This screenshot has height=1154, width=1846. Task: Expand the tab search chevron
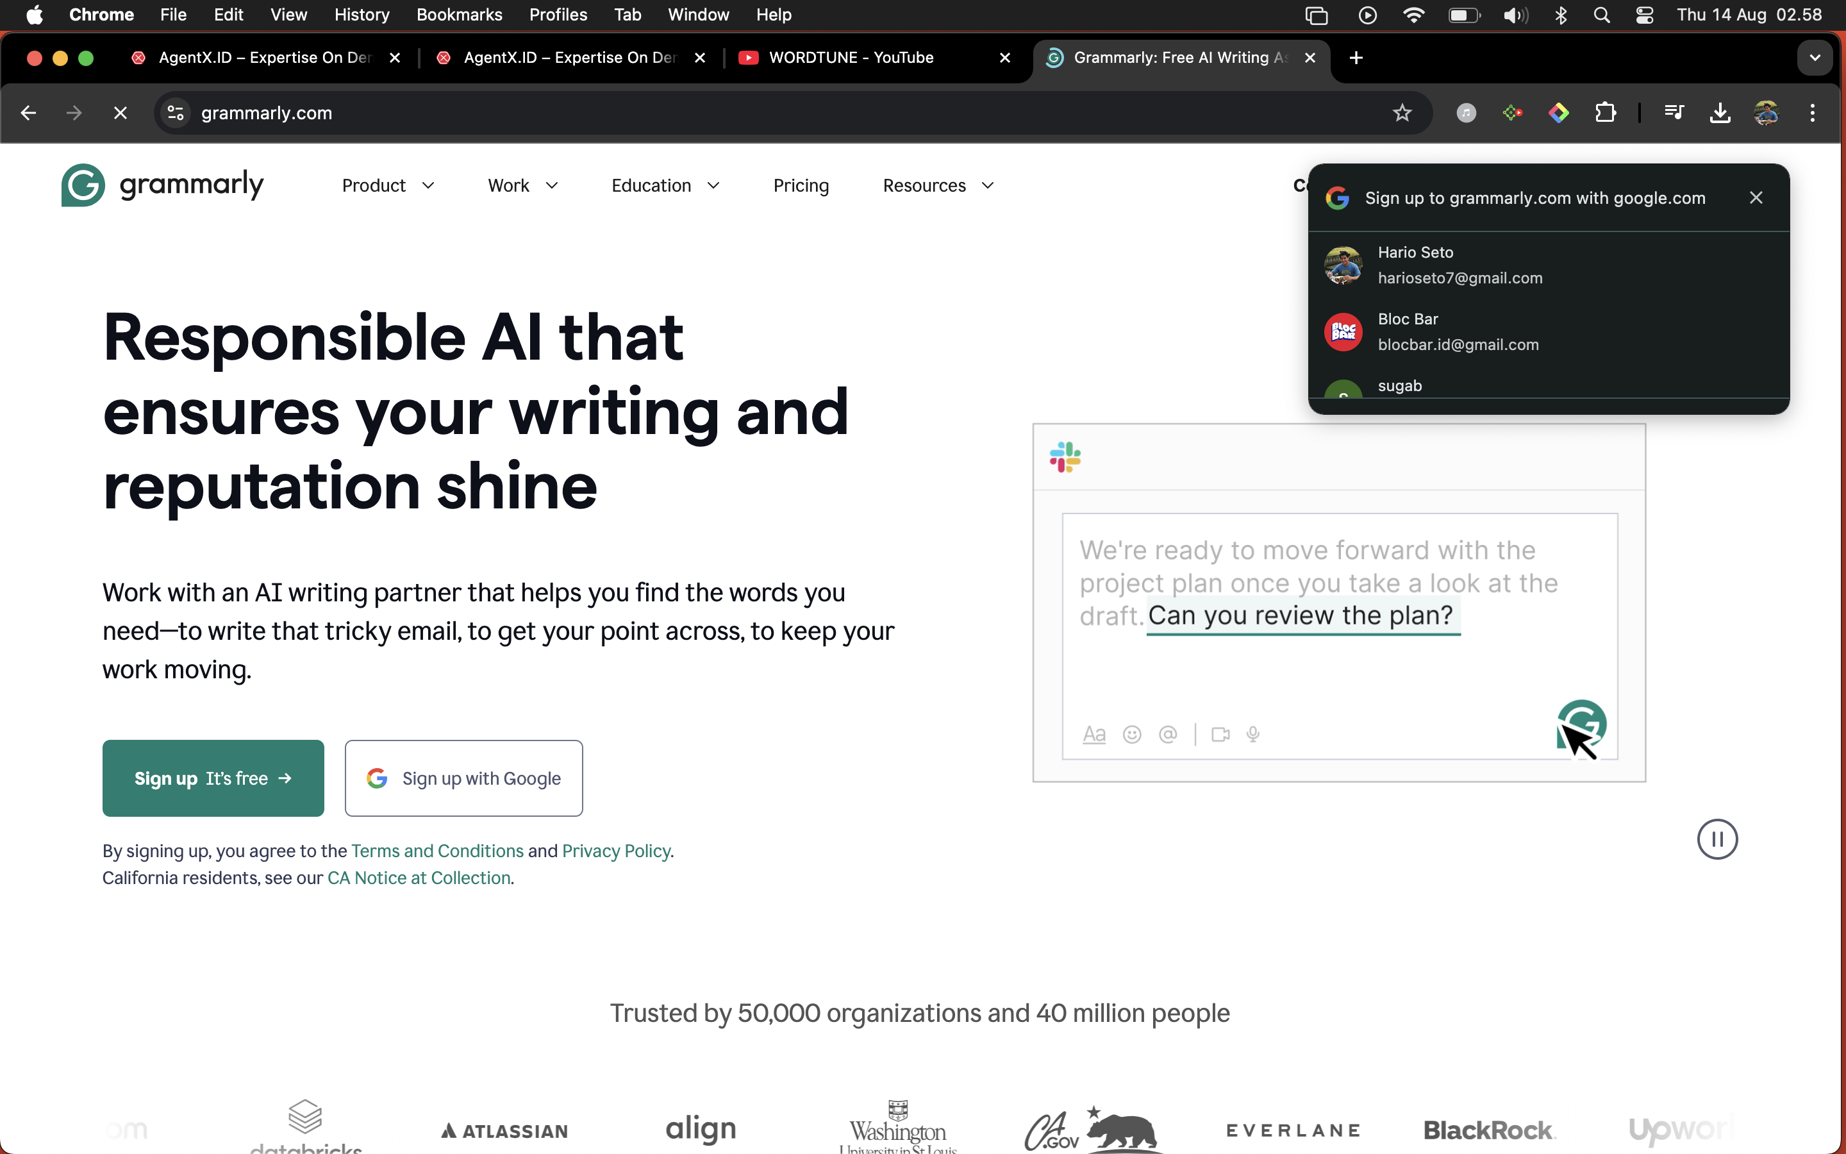click(1814, 58)
